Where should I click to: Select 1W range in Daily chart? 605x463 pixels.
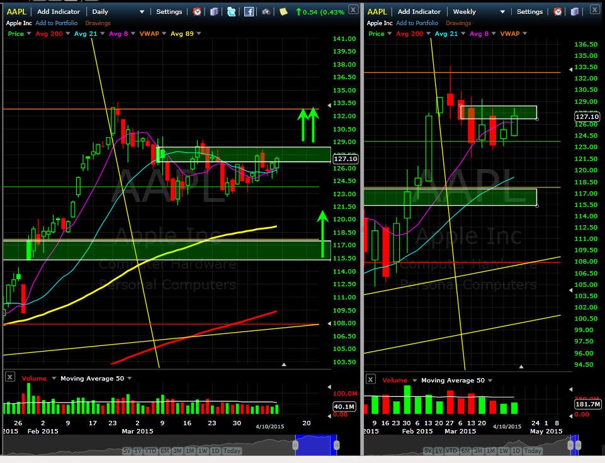tap(203, 450)
